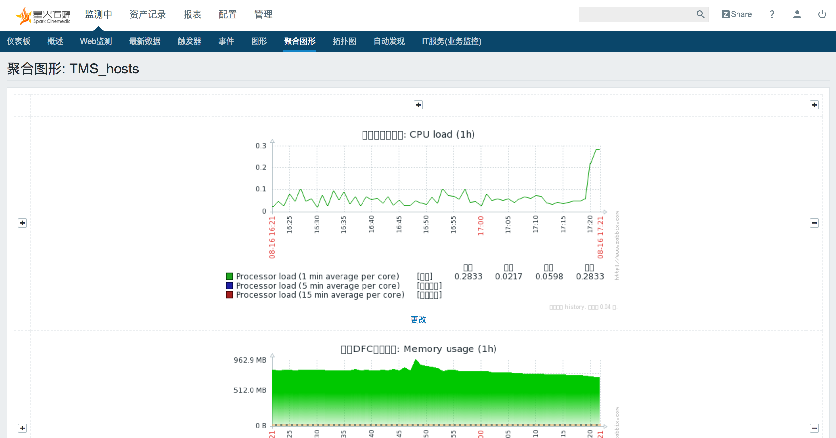Click the CPU load (1h) graph
The height and width of the screenshot is (438, 836).
(418, 219)
